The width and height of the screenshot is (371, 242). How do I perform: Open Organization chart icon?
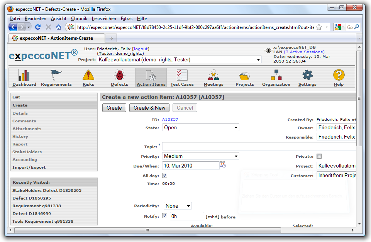click(x=276, y=75)
